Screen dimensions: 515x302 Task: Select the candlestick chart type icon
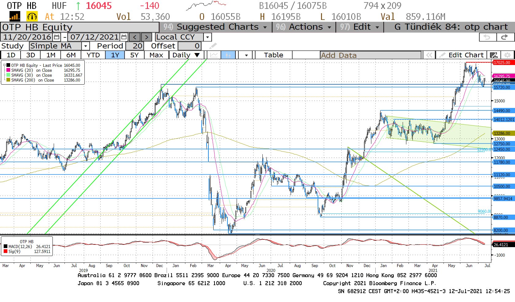pos(228,55)
